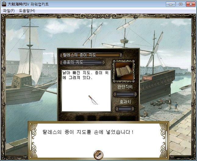
Task: Click the walking person in blue shirt
Action: tap(176, 107)
